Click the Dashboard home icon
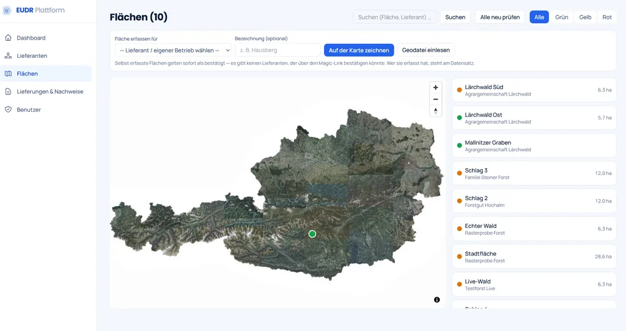Image resolution: width=626 pixels, height=331 pixels. click(8, 38)
